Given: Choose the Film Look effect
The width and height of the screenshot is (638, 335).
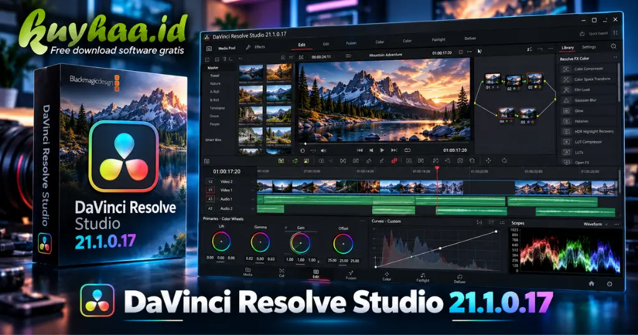Looking at the screenshot, I should (589, 90).
